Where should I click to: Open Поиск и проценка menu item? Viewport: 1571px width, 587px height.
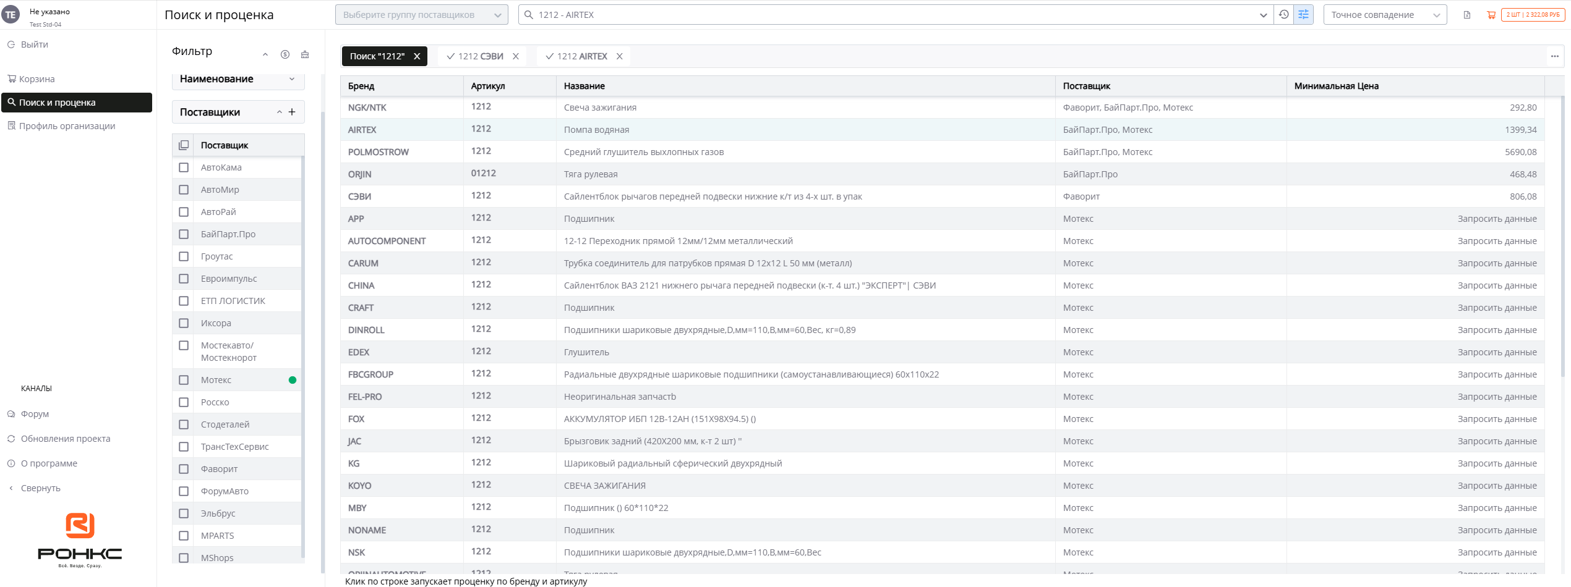coord(77,103)
